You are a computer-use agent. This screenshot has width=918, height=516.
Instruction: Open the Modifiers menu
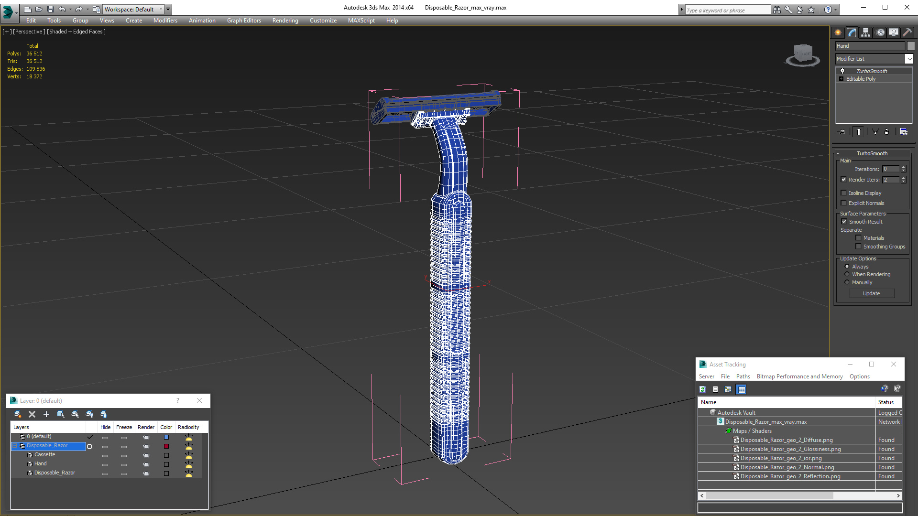point(165,21)
